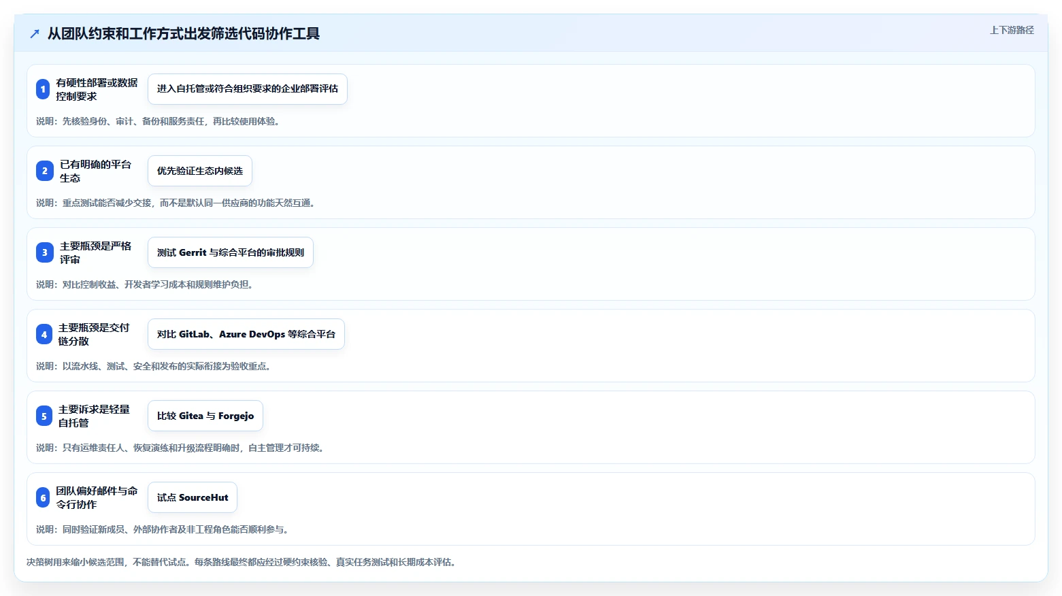Select 对比 GitLab、Azure DevOps 等综合平台
Screen dimensions: 1062x596
246,334
